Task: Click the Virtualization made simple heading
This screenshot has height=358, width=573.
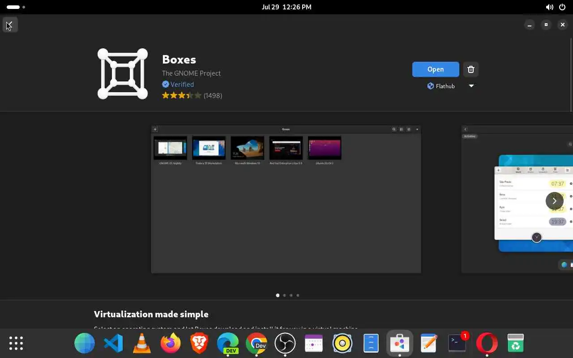Action: pyautogui.click(x=151, y=314)
